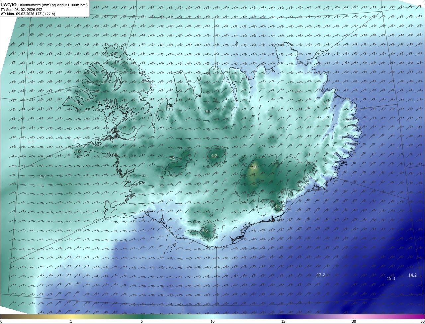Select the 7.3 value in northeast Iceland
425x324 pixels.
point(296,91)
